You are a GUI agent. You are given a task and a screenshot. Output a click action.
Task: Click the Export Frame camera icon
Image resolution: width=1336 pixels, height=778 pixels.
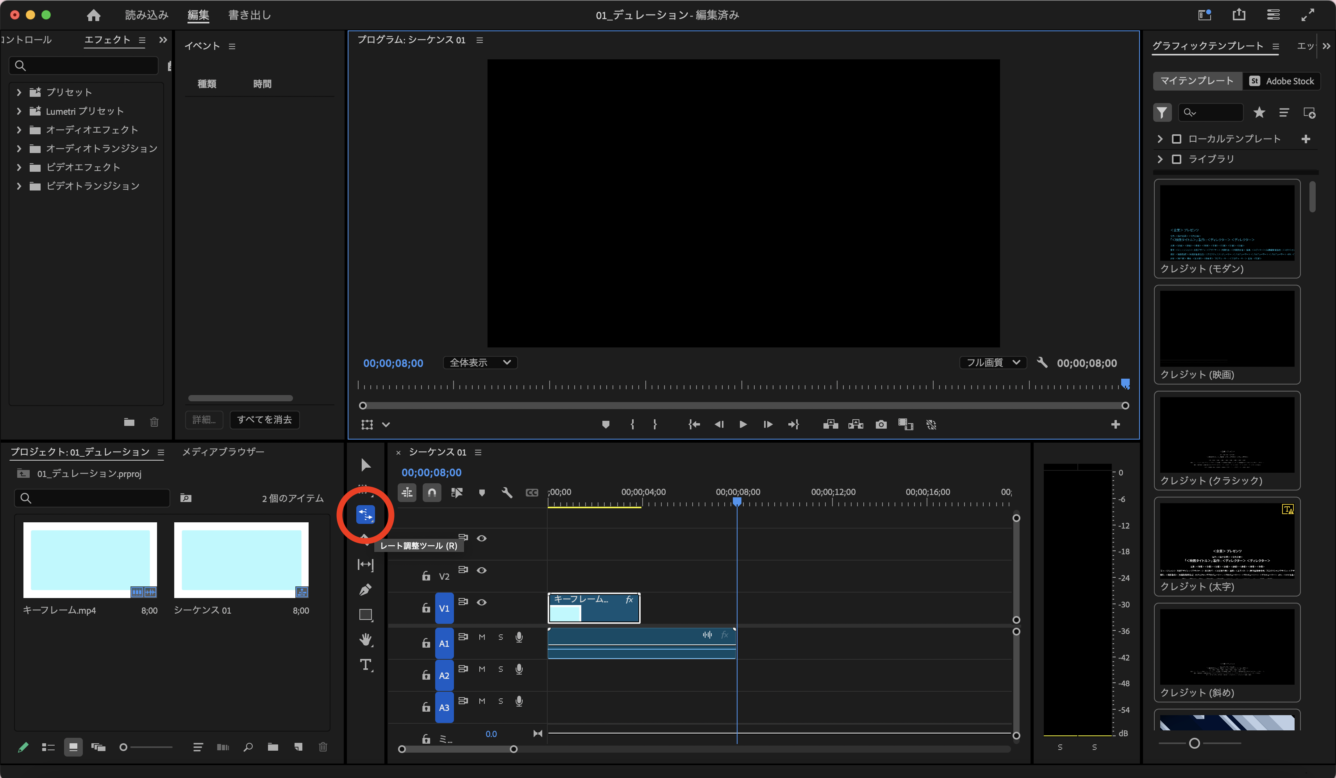[x=881, y=425]
